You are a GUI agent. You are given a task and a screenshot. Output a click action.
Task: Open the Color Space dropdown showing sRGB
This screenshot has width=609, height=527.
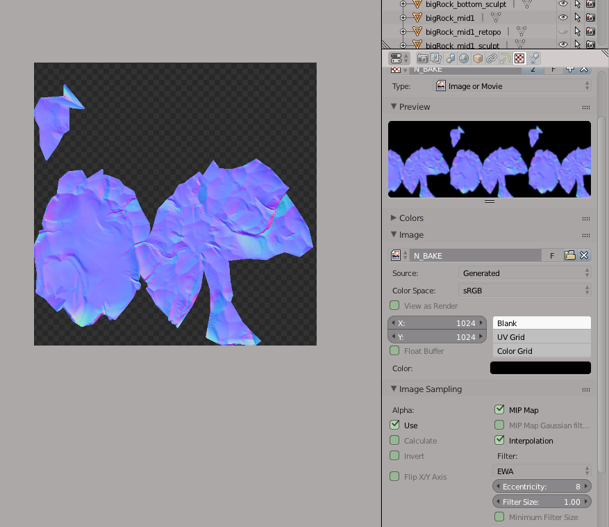(x=524, y=289)
